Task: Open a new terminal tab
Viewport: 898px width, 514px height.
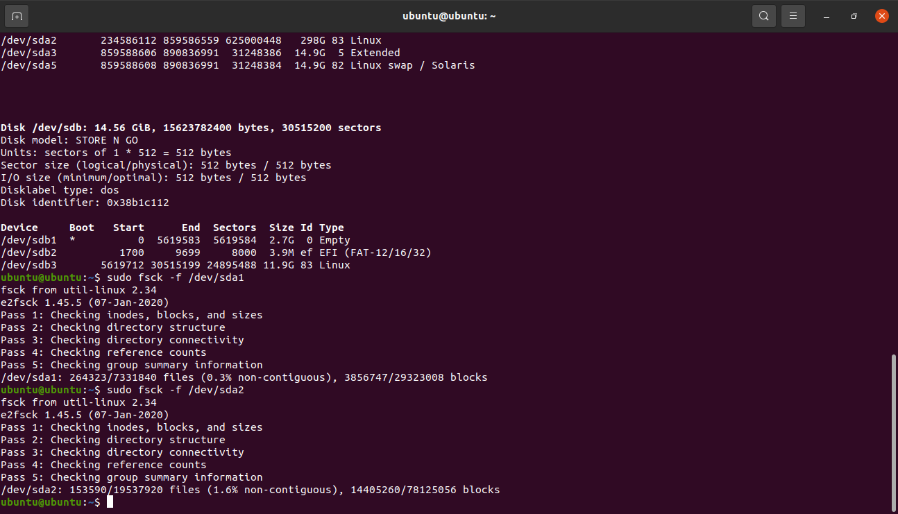Action: 17,16
